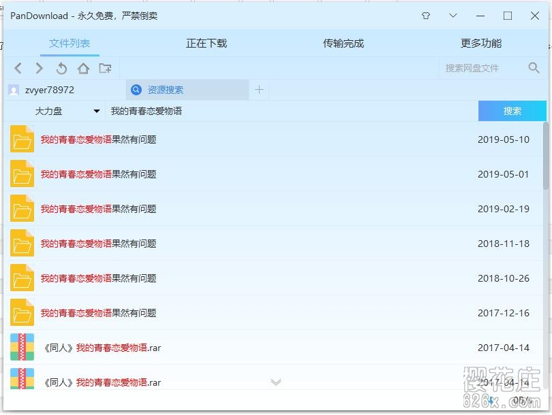Minimize the PanDownload window

[x=480, y=16]
